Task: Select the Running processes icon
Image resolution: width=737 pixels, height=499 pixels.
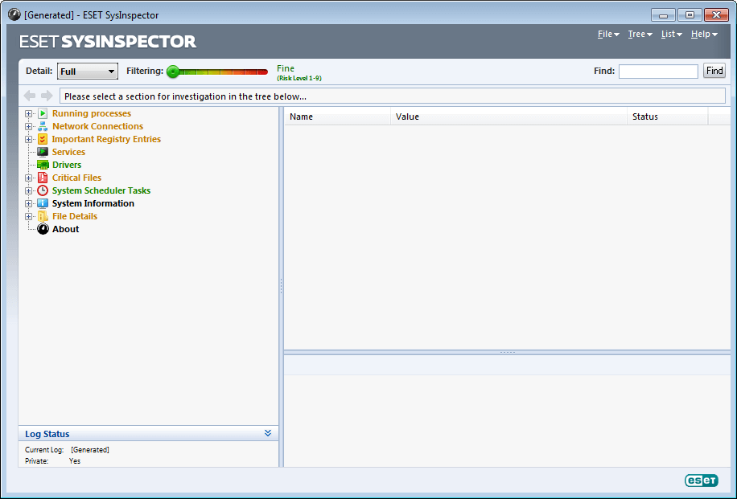Action: click(x=43, y=113)
